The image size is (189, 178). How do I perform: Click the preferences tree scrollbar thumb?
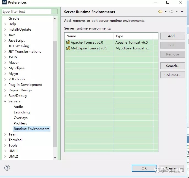55,94
